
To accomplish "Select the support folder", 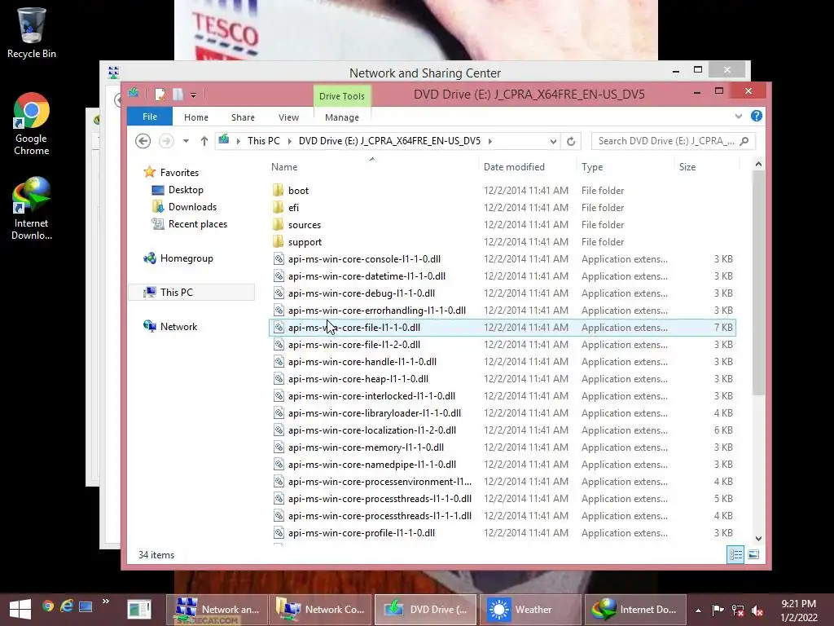I will tap(503, 241).
